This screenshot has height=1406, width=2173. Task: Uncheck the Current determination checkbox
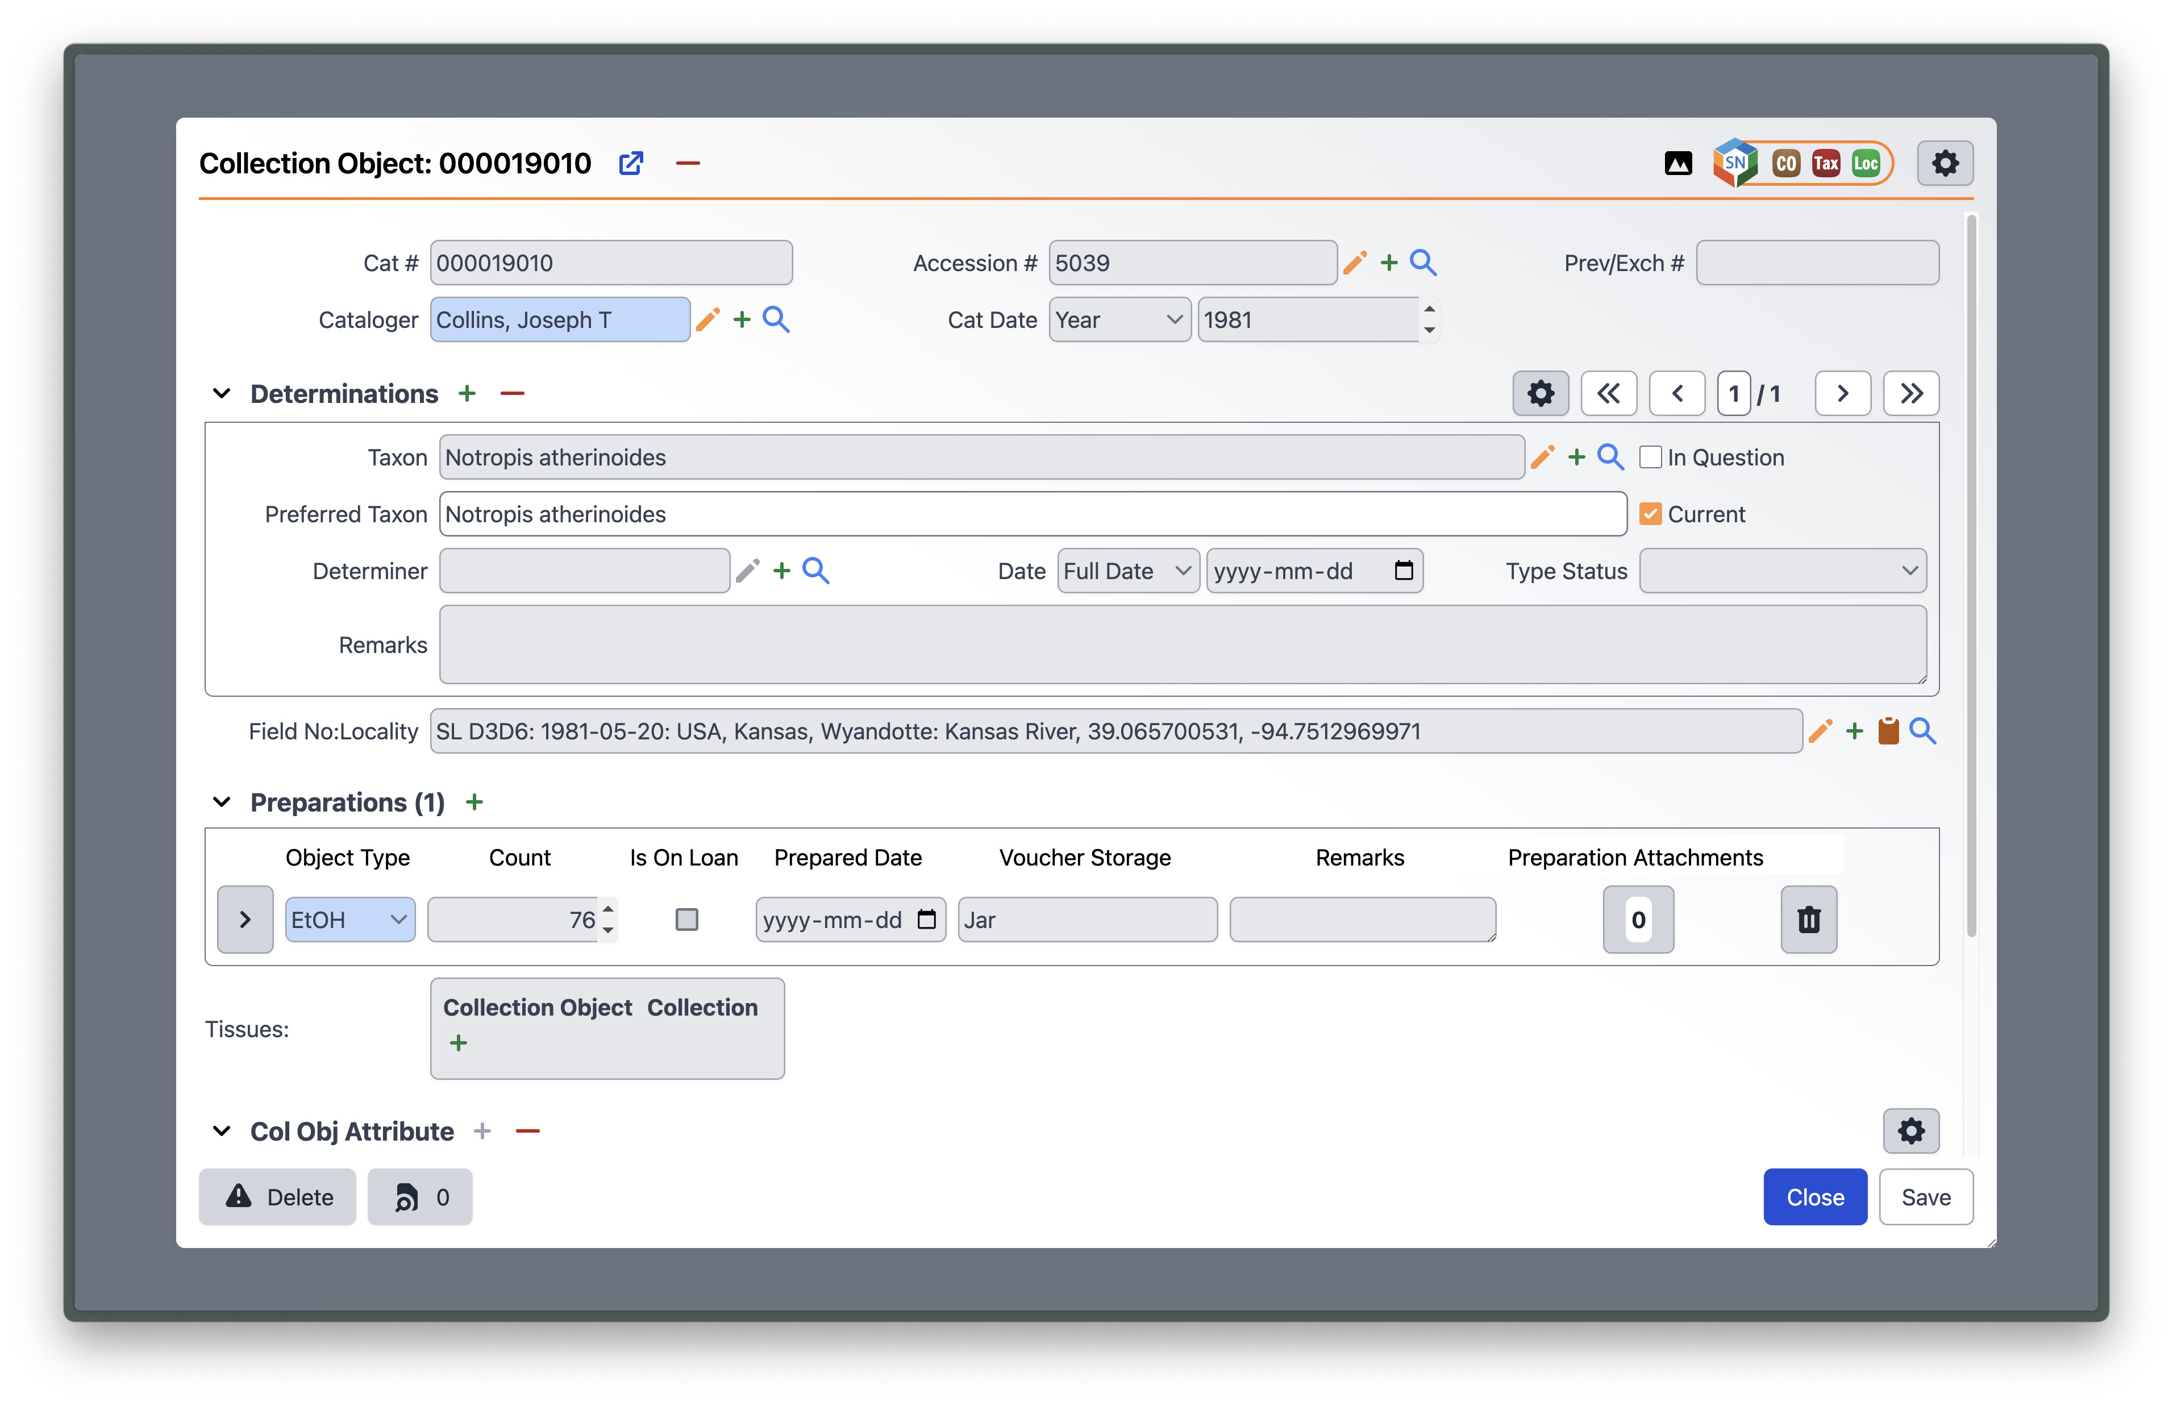(x=1650, y=514)
